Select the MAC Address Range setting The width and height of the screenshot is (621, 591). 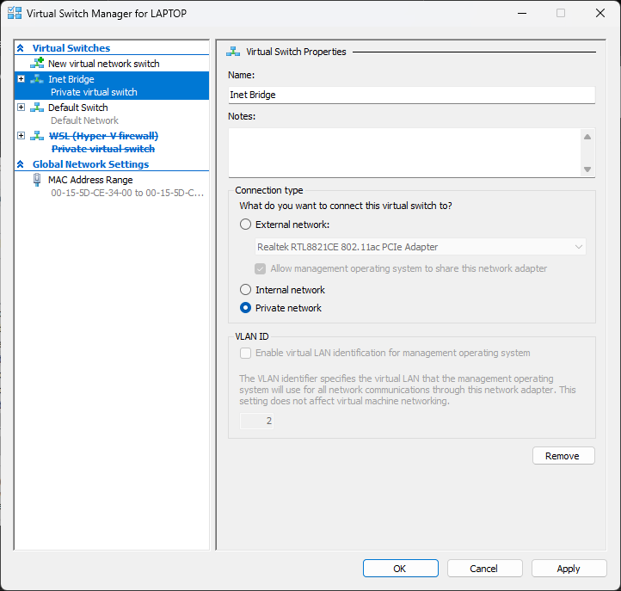(x=90, y=180)
